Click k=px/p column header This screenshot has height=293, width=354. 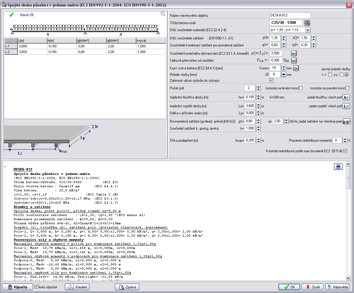151,41
